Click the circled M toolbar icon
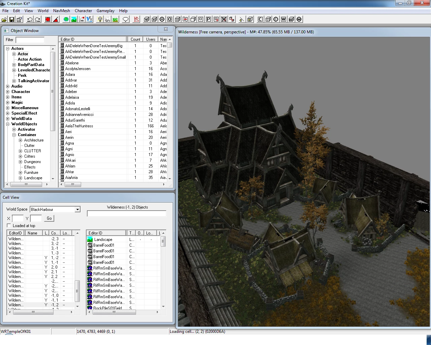 pyautogui.click(x=162, y=20)
